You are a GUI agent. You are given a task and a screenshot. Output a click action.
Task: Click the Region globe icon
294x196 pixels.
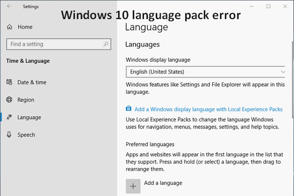(9, 99)
